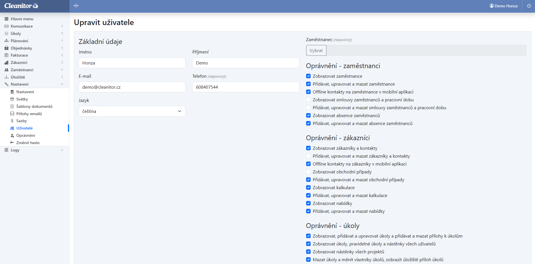Enable Zobrazovat obchodní případy checkbox
Image resolution: width=535 pixels, height=264 pixels.
click(308, 172)
